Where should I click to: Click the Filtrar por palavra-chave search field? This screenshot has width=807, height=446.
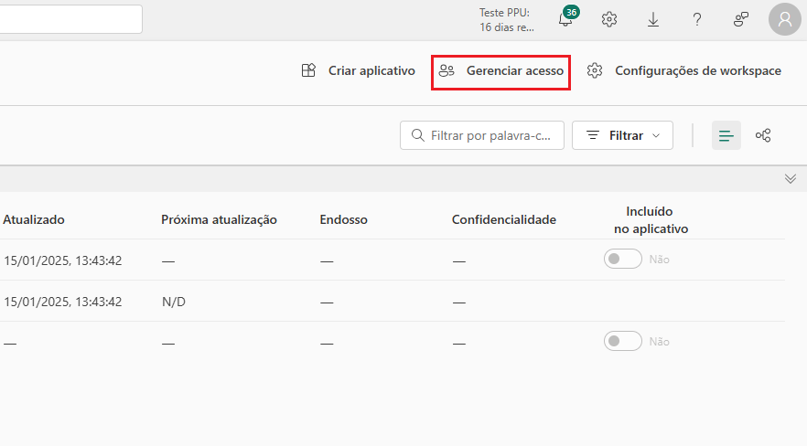click(x=481, y=135)
